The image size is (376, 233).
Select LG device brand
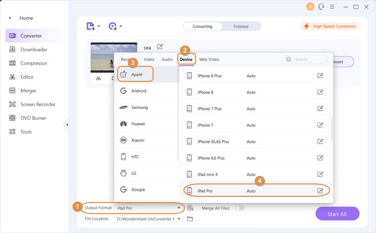(147, 173)
